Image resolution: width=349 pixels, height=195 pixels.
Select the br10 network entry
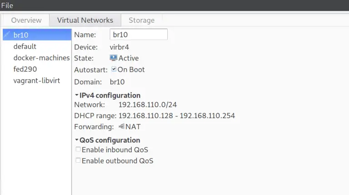click(x=37, y=35)
